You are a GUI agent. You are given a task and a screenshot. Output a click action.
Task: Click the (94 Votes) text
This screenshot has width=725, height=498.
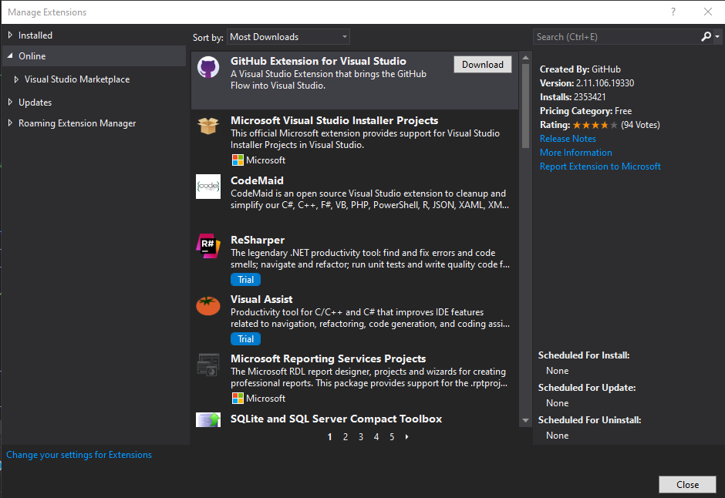click(x=640, y=125)
